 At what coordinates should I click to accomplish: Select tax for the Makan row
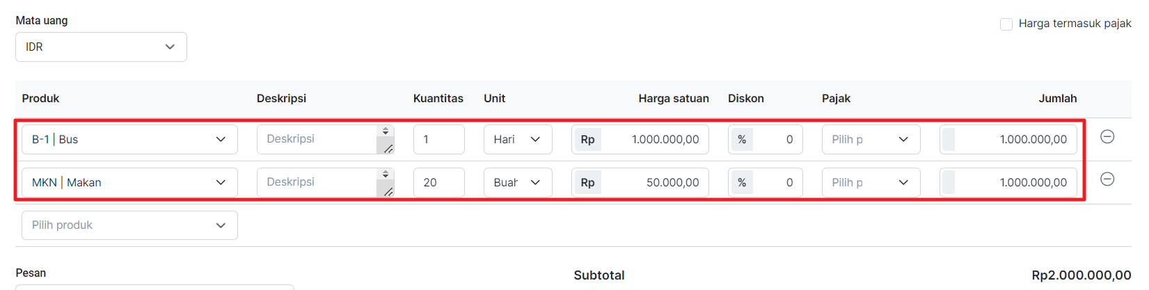(871, 182)
